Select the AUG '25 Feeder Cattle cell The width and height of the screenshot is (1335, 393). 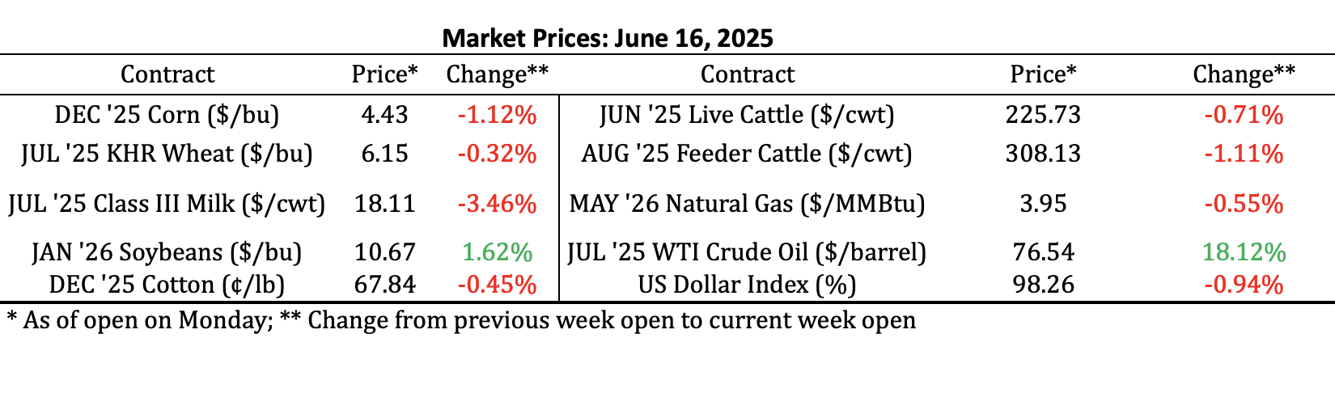pyautogui.click(x=747, y=154)
